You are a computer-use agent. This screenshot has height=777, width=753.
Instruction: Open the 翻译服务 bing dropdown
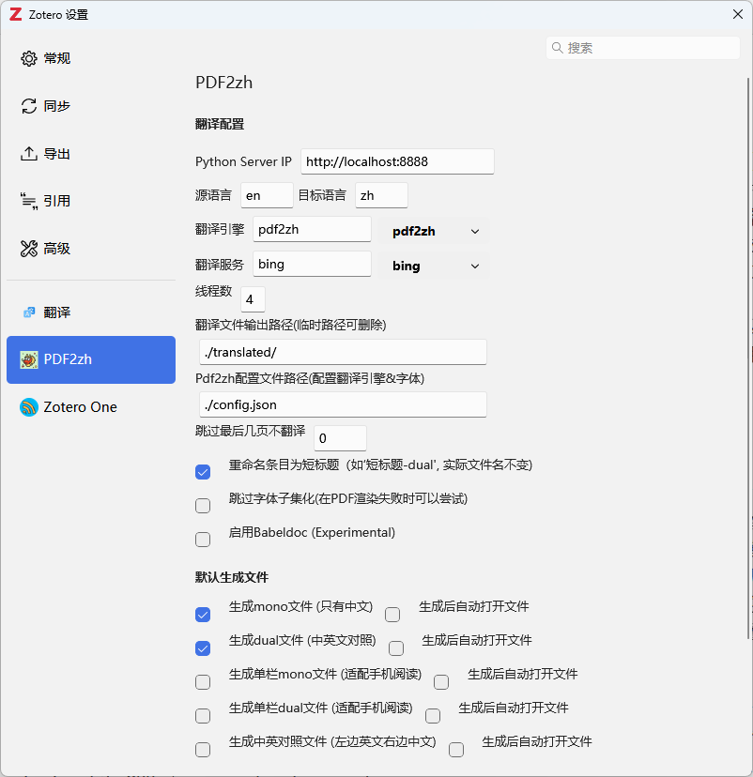433,267
